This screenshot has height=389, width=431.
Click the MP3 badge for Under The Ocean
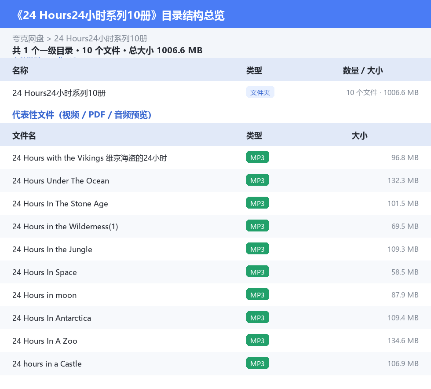(258, 180)
